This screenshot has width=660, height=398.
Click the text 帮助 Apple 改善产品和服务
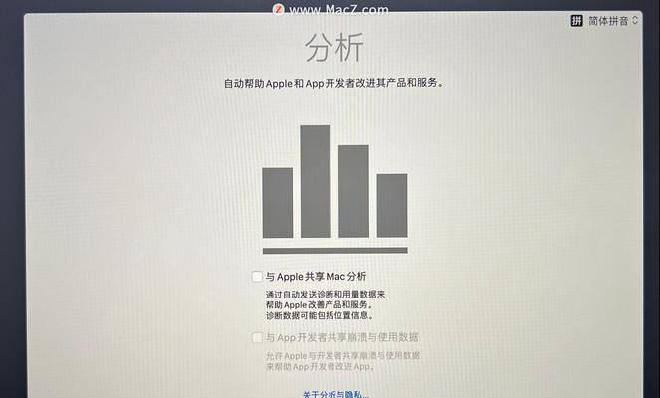click(320, 305)
